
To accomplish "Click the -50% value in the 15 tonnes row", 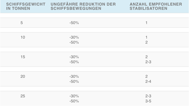I will click(x=74, y=62).
